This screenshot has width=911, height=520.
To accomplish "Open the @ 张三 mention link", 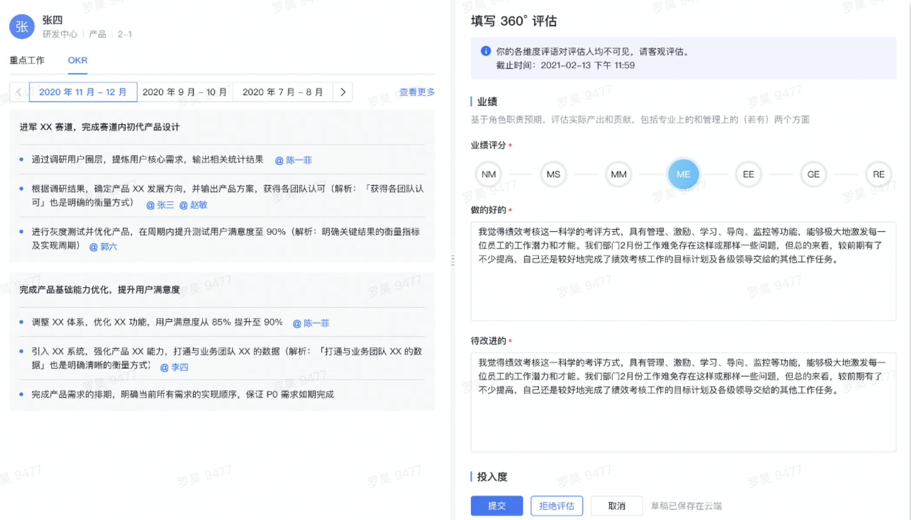I will point(160,205).
